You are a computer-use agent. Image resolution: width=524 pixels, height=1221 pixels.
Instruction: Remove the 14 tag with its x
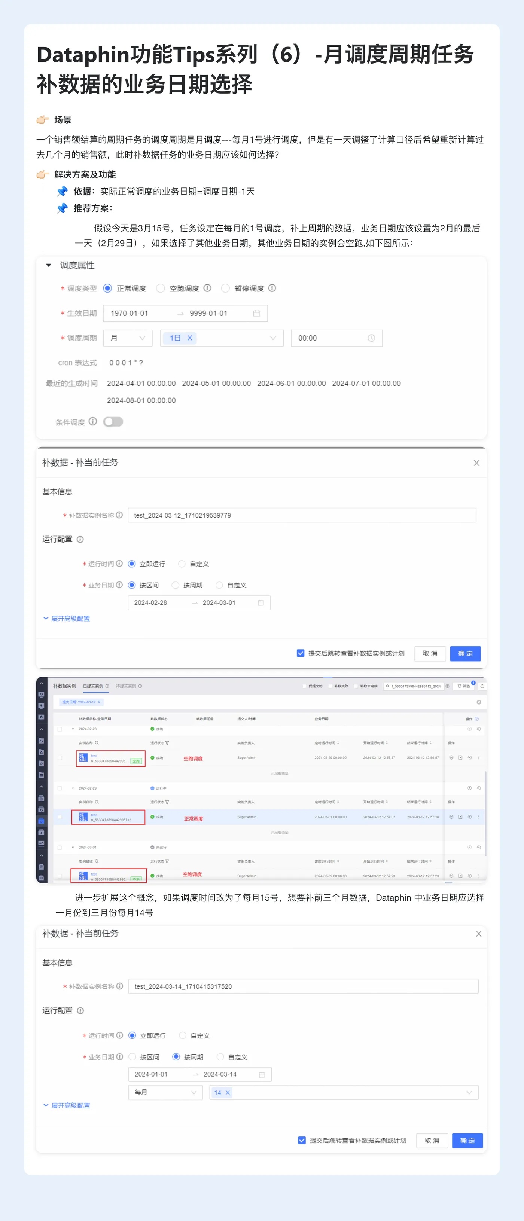pos(228,1093)
